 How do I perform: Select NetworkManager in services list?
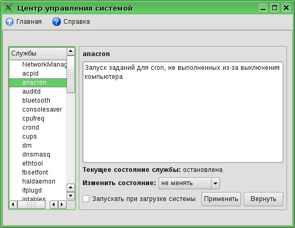coord(38,65)
